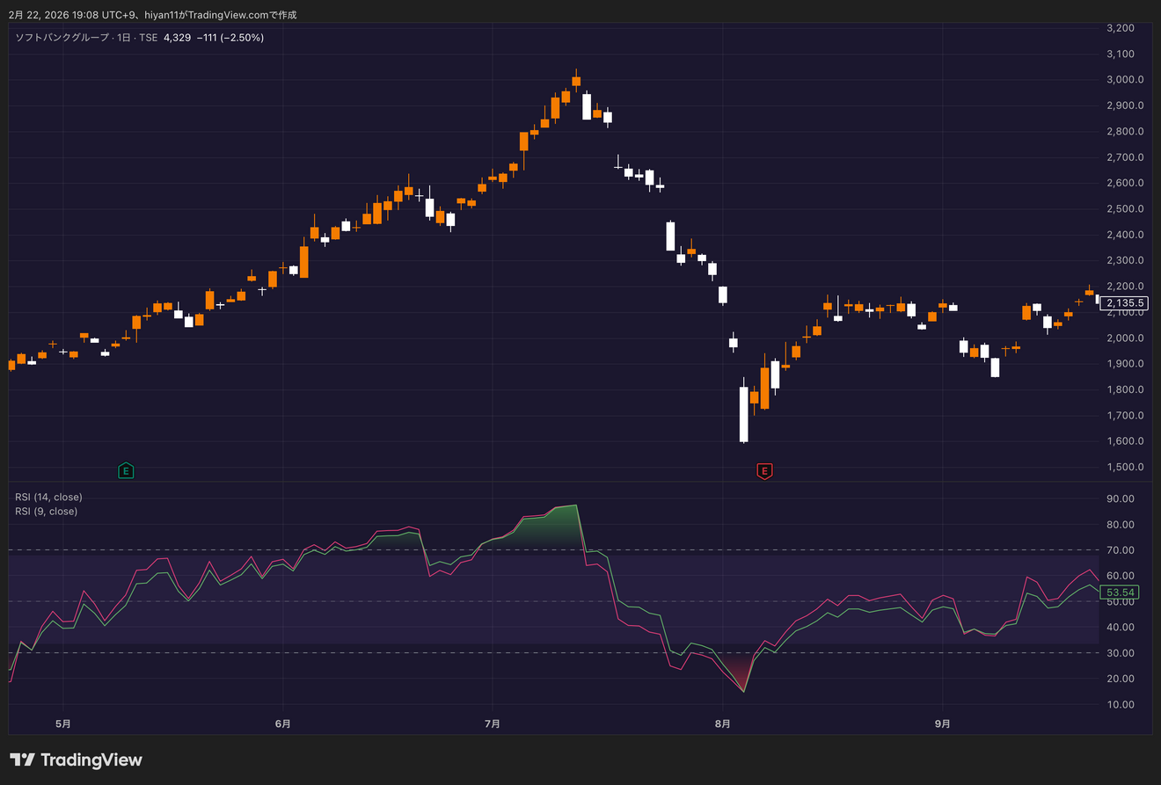Click the green earnings E marker
Viewport: 1161px width, 785px height.
point(126,471)
